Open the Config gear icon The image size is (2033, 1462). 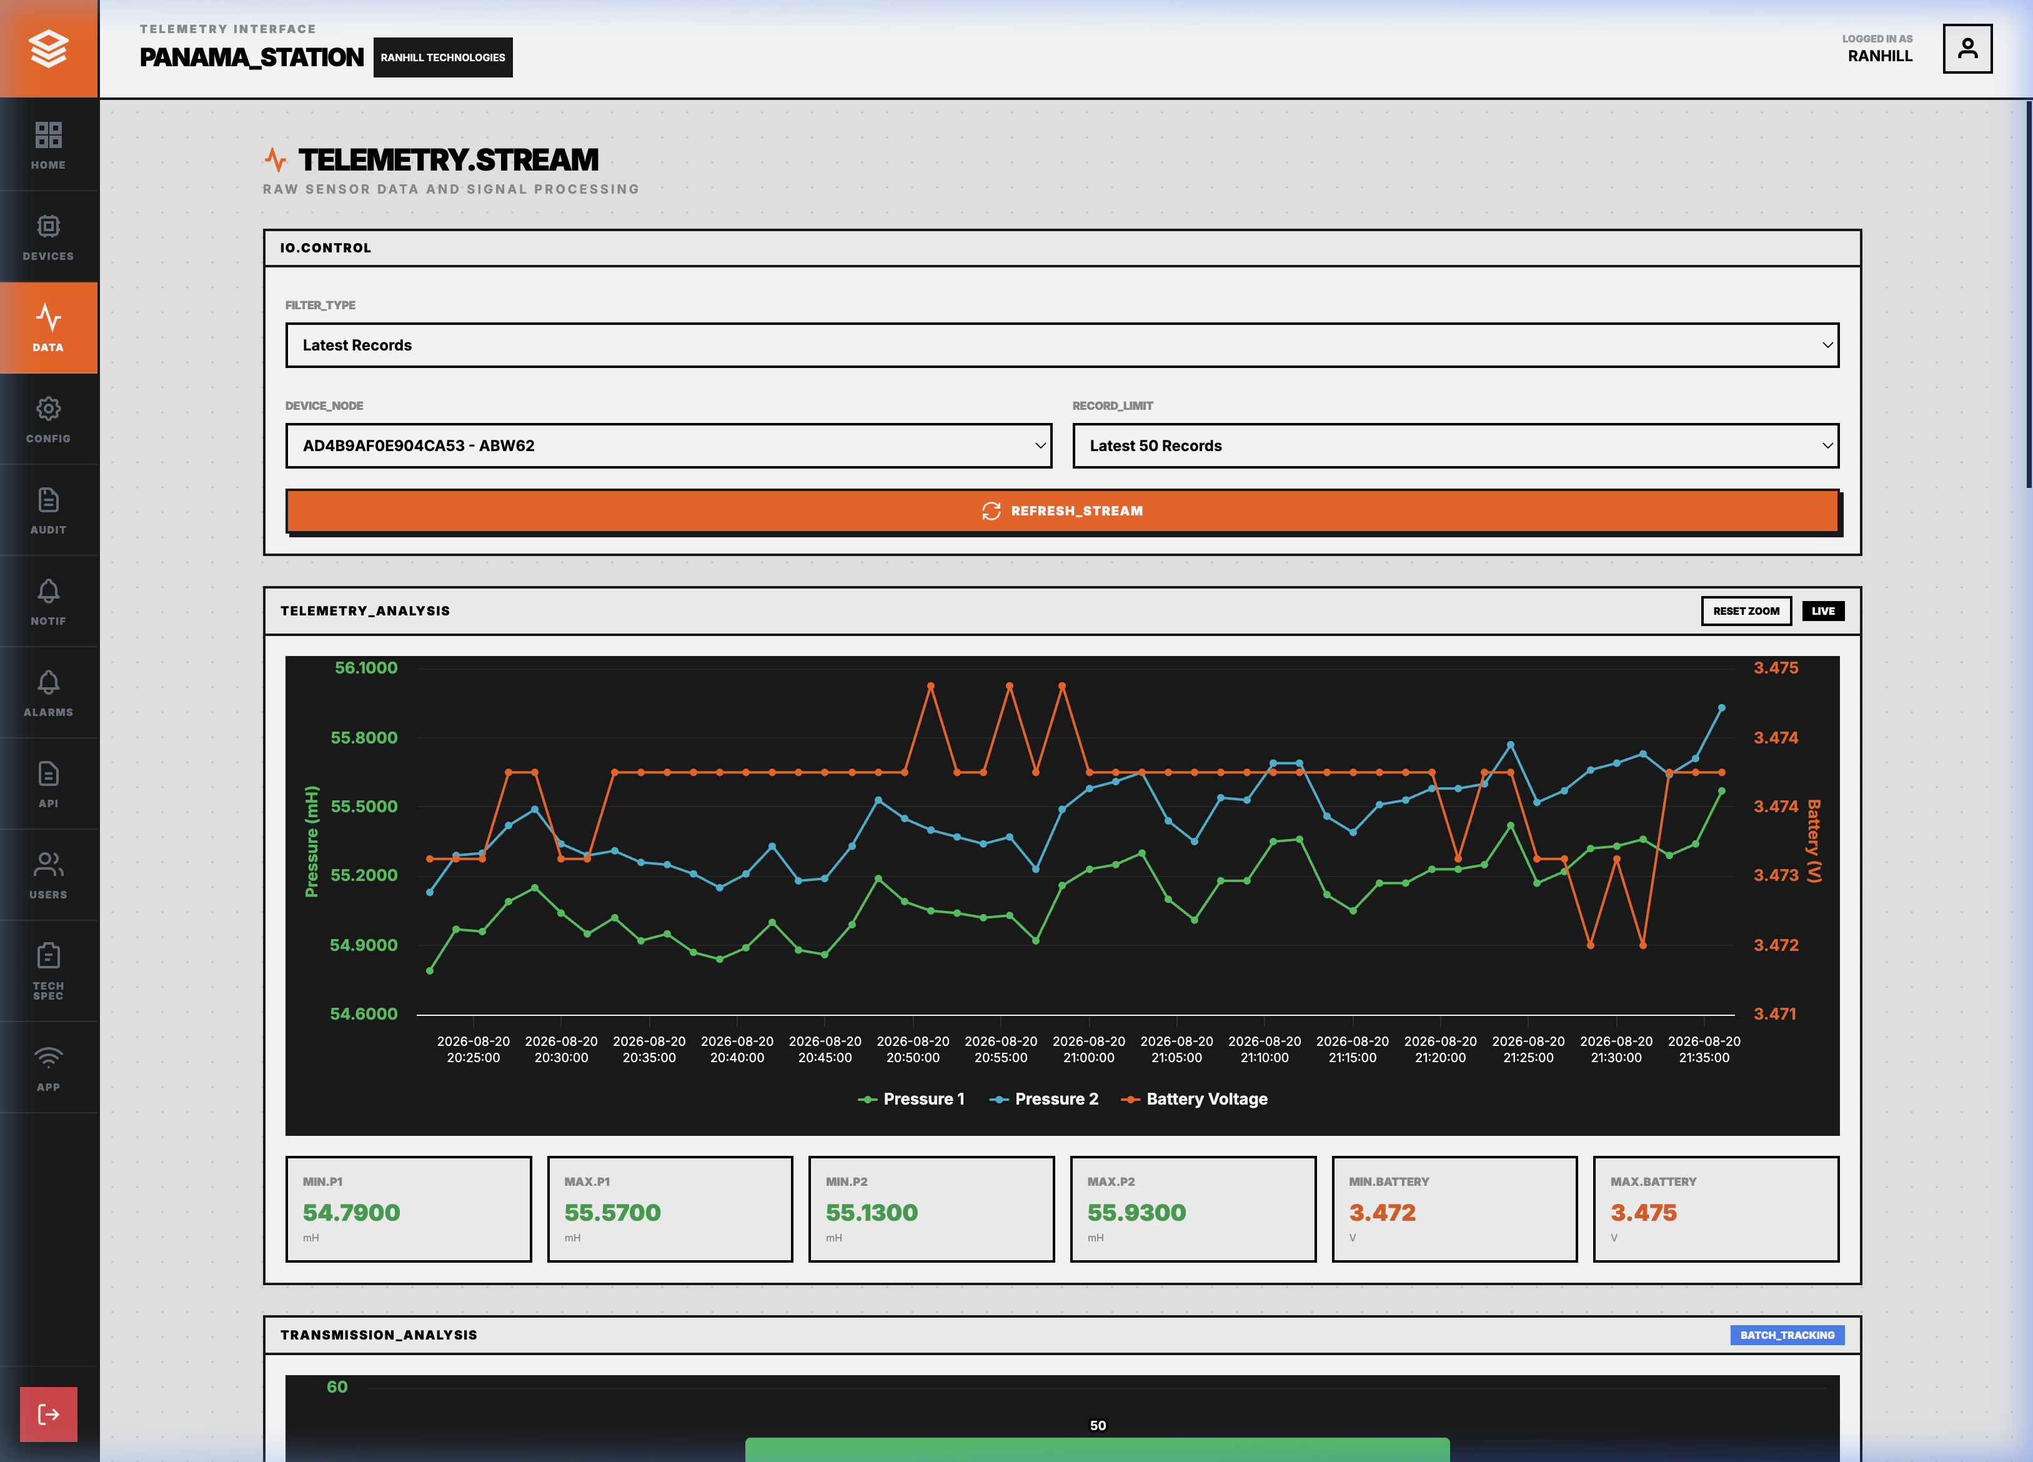[48, 409]
